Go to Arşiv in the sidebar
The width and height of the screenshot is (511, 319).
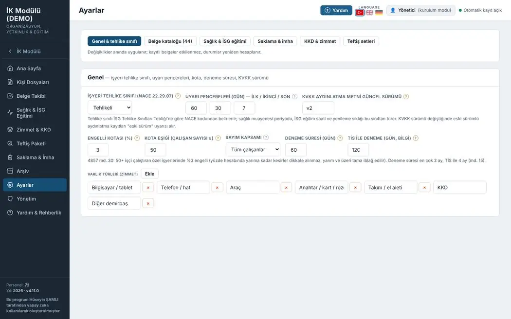pyautogui.click(x=35, y=171)
